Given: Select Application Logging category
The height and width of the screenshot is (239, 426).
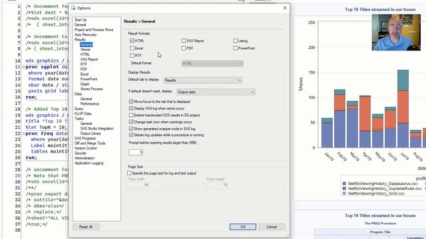Looking at the screenshot, I should (89, 163).
